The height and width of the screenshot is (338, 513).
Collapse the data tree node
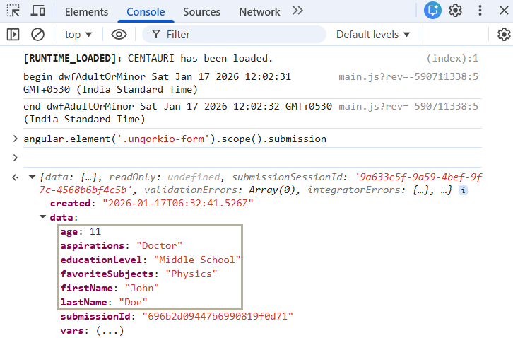(42, 217)
